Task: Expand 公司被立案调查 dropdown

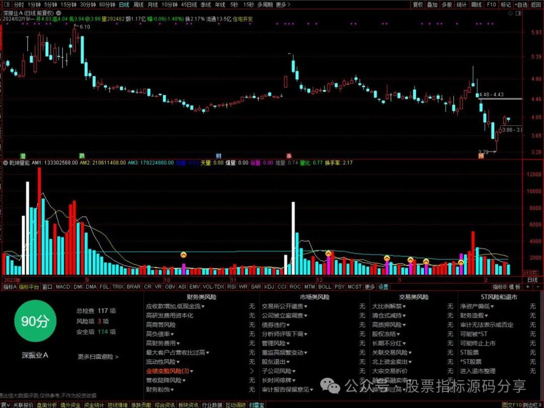Action: [x=285, y=315]
